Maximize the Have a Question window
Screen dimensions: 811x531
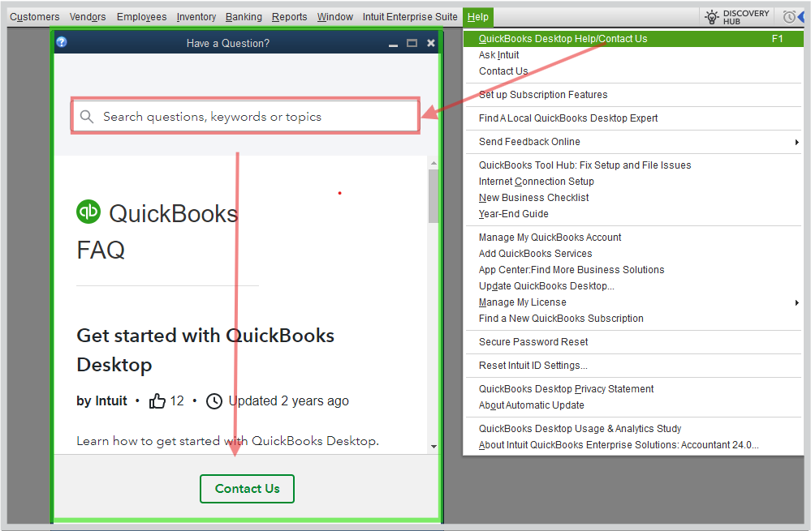(412, 44)
